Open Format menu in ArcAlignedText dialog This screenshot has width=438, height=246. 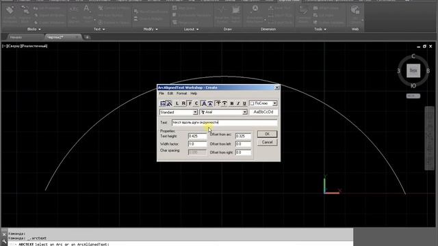click(x=181, y=94)
